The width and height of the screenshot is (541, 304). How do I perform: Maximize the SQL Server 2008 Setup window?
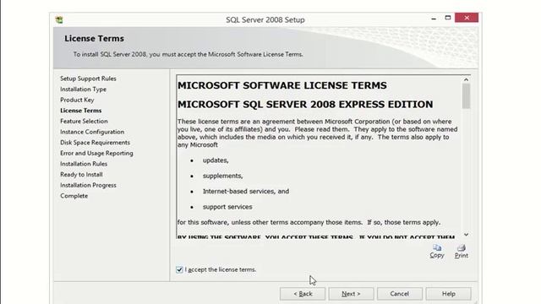point(448,18)
